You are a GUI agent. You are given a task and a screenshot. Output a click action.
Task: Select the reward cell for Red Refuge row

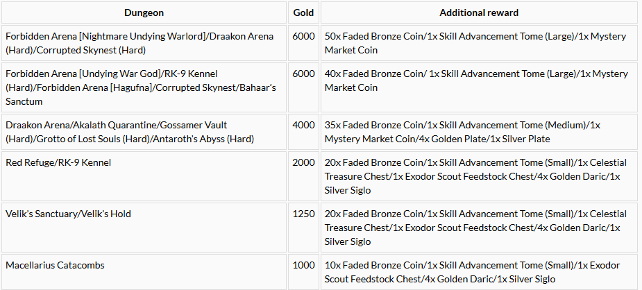(x=478, y=176)
